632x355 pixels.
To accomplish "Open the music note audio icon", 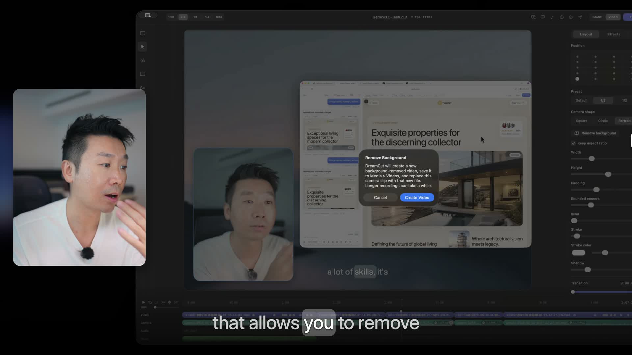I will click(x=552, y=17).
